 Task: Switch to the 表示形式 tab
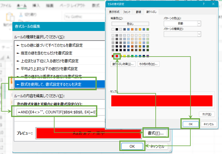(114, 12)
